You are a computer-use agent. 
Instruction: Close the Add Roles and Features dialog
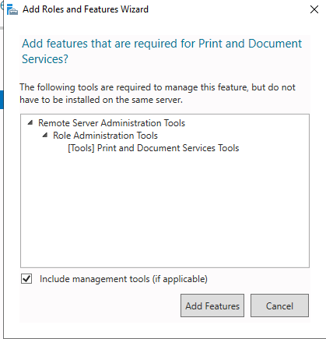pos(314,9)
